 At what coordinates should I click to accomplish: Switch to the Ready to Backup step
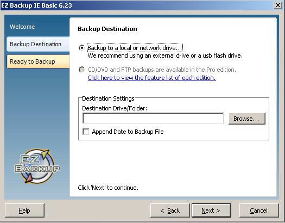coord(38,61)
